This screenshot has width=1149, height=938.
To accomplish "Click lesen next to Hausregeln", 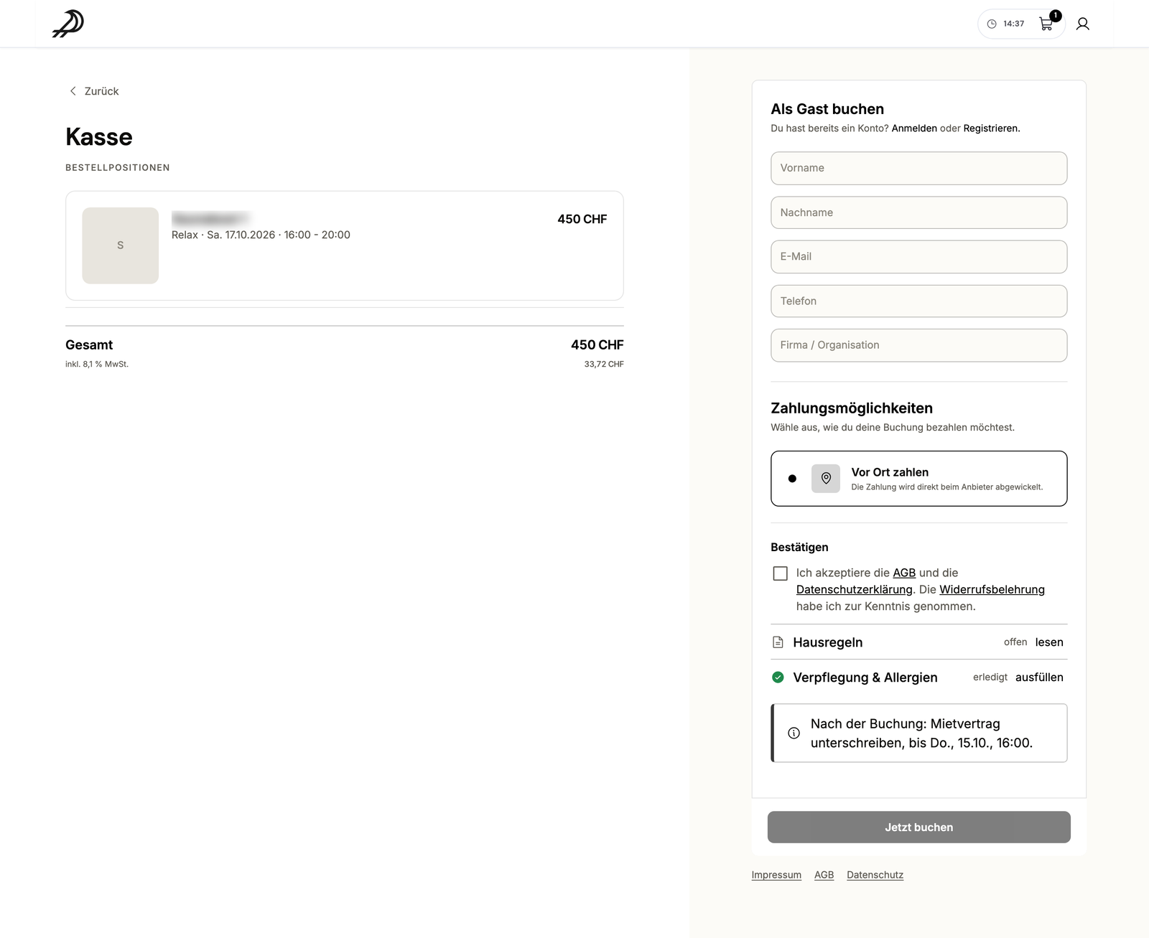I will (x=1049, y=642).
